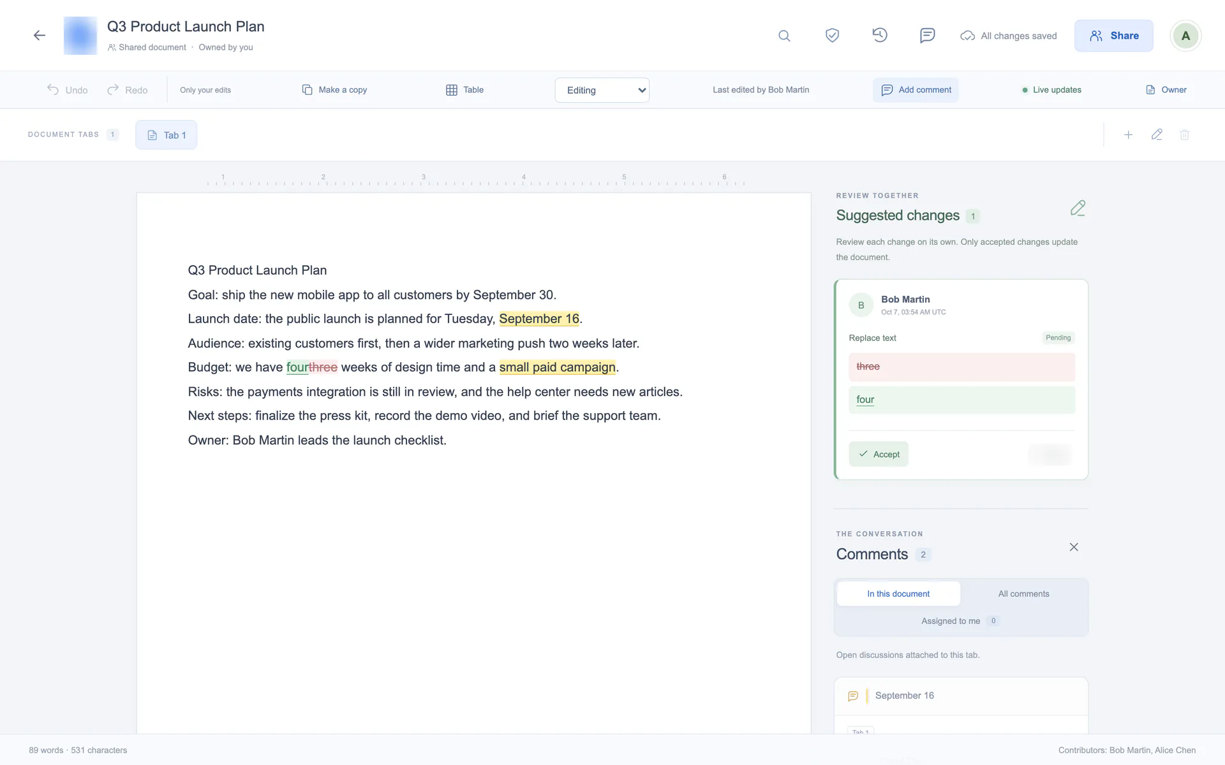
Task: Click the Comments count badge 2
Action: 923,555
